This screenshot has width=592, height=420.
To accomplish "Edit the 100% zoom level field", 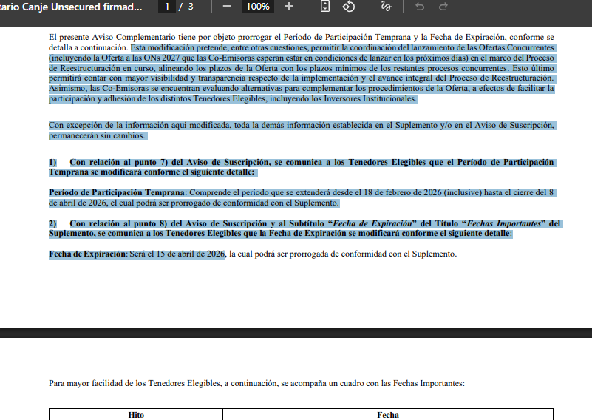I will pyautogui.click(x=258, y=7).
